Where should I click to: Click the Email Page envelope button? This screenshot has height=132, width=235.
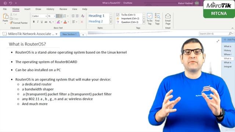tap(168, 19)
